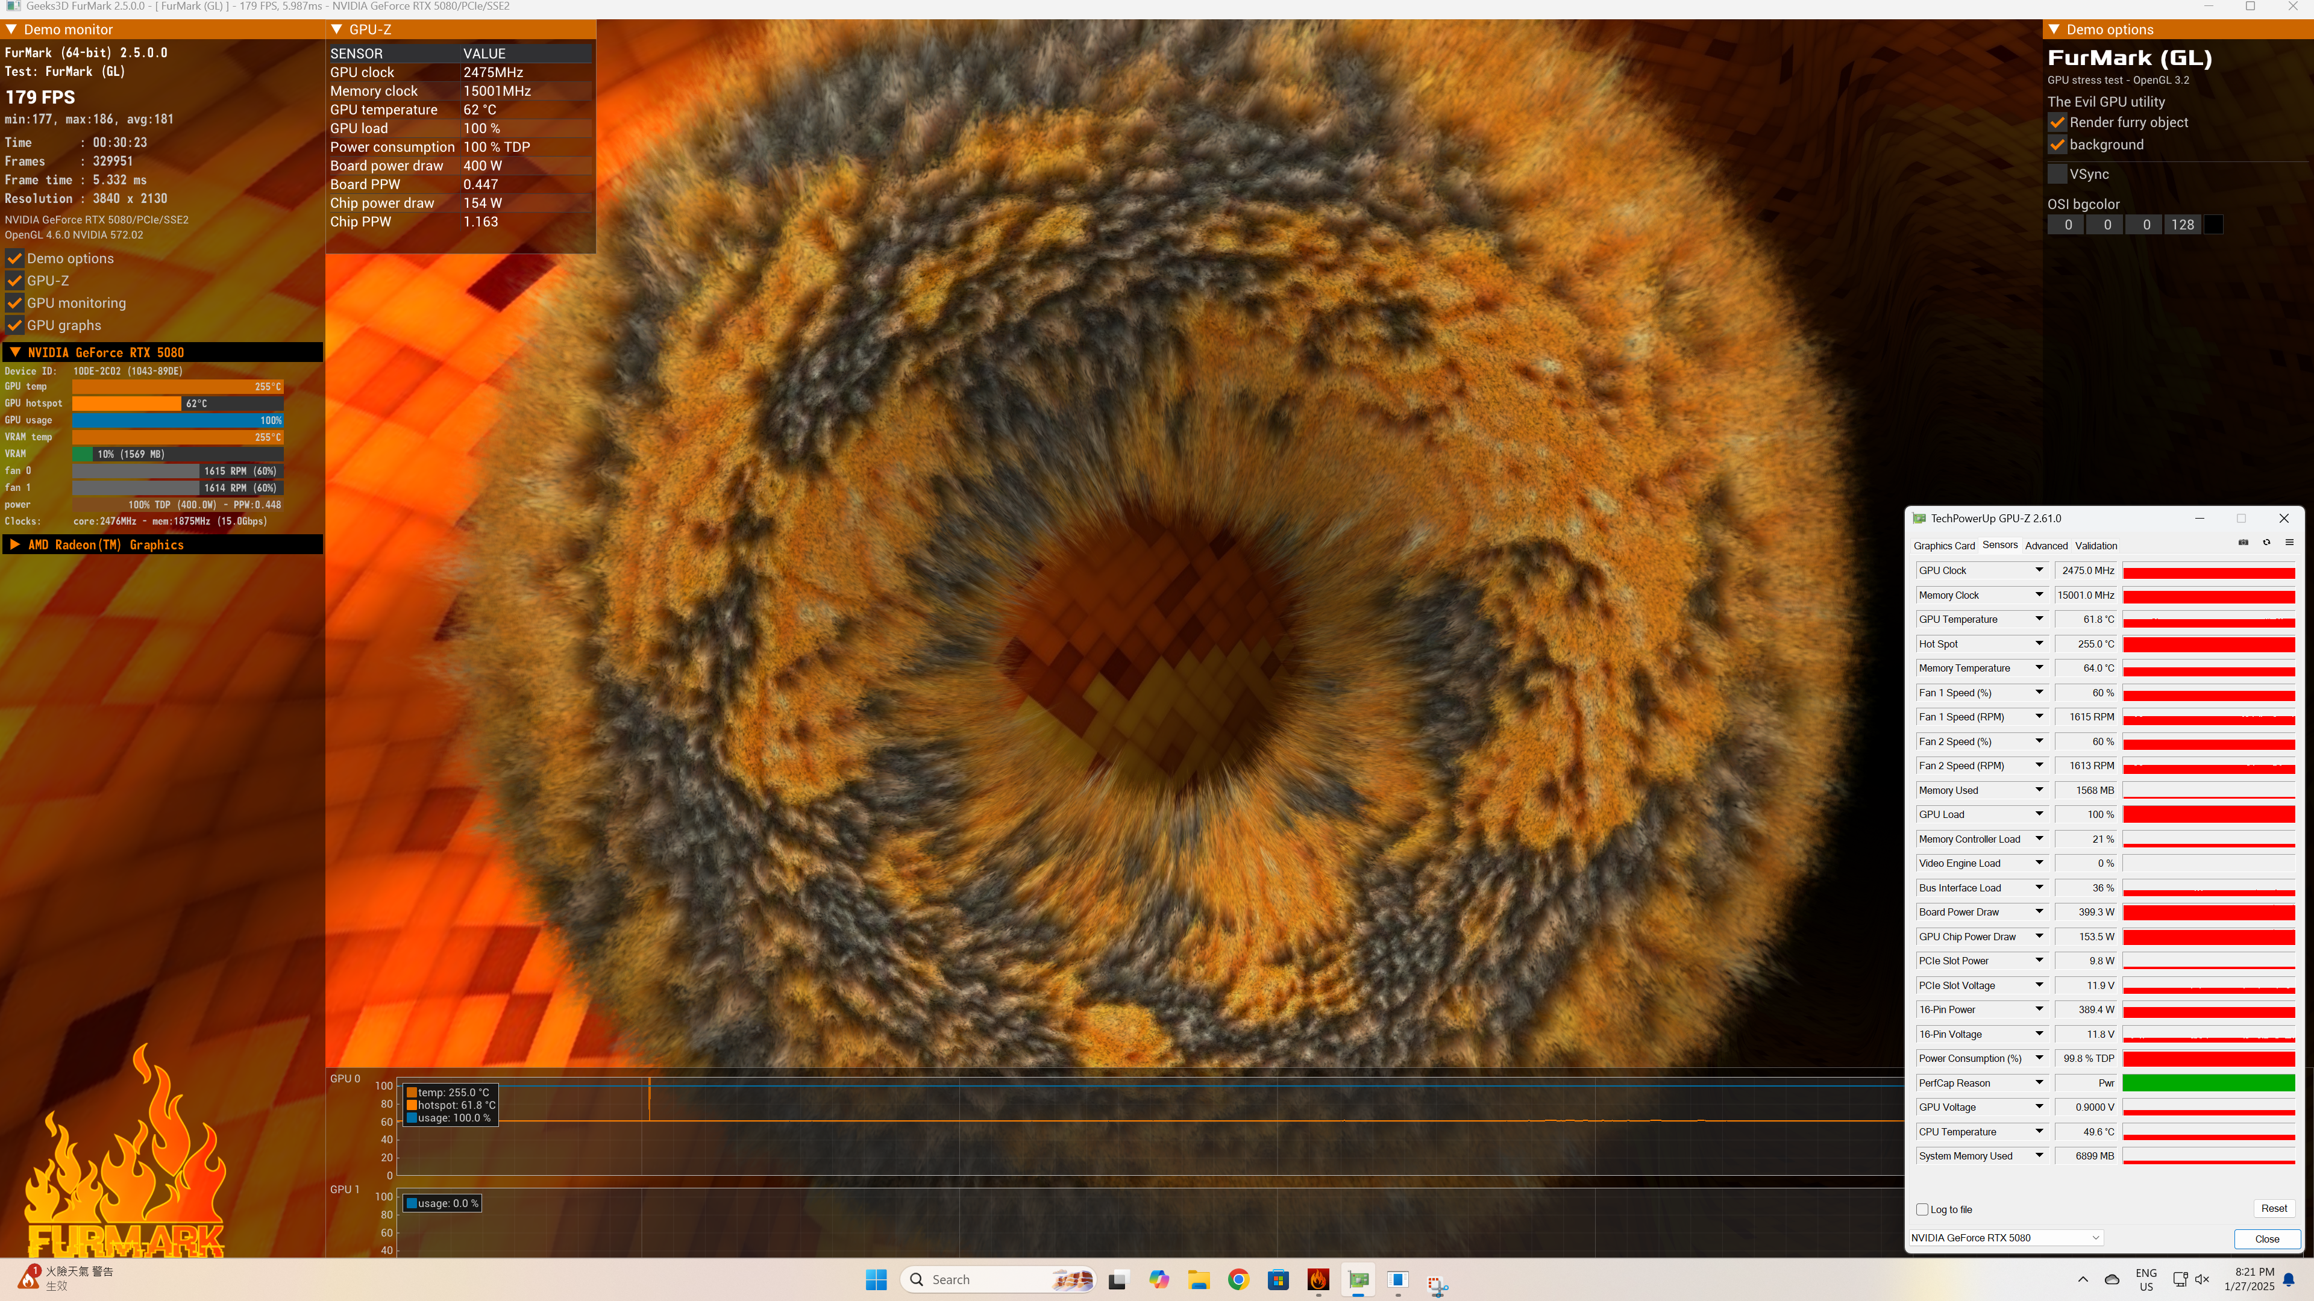Open the Board Power Draw sensor dropdown
Screen dimensions: 2314x1301
(x=2039, y=911)
